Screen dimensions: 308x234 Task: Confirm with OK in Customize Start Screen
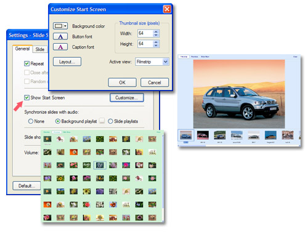click(x=122, y=83)
